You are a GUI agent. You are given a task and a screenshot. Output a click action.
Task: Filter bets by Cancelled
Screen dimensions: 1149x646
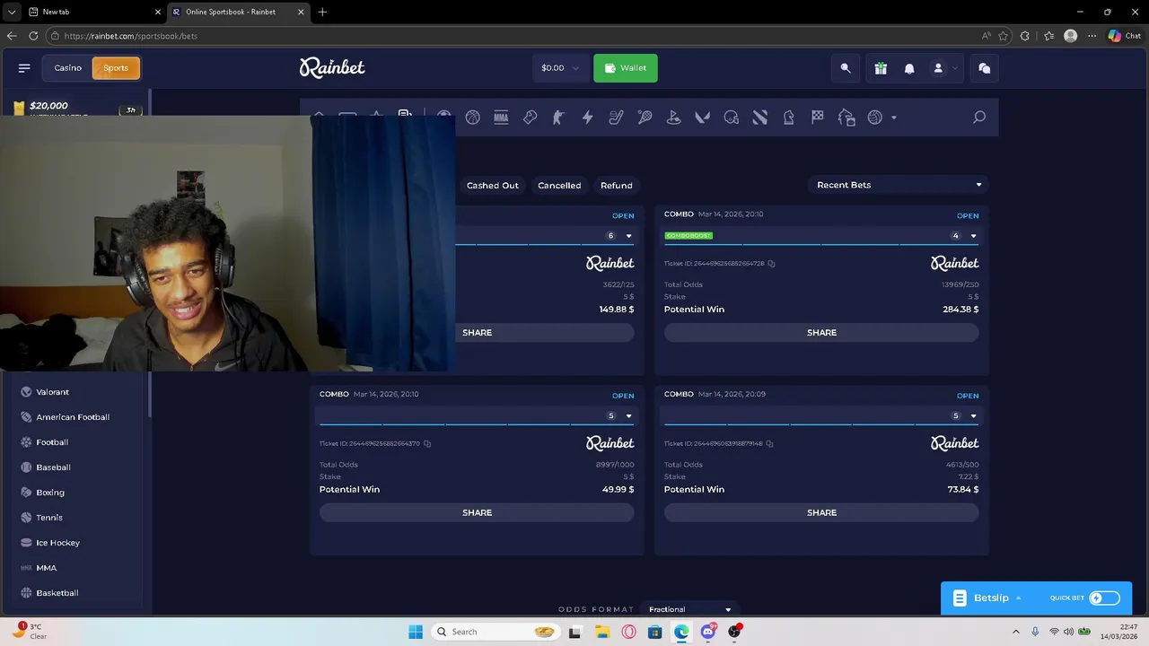point(559,186)
